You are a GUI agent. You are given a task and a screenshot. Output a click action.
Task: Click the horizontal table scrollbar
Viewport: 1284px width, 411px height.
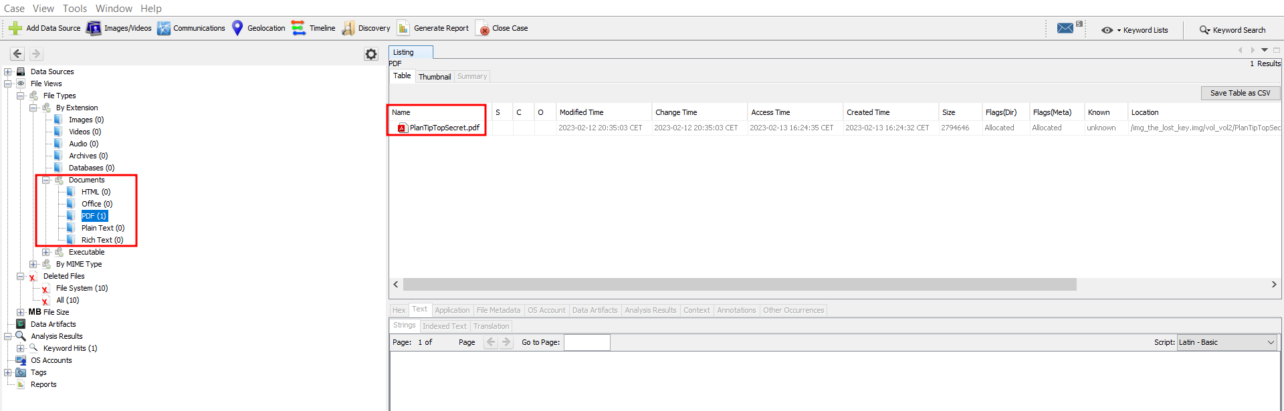tap(740, 285)
